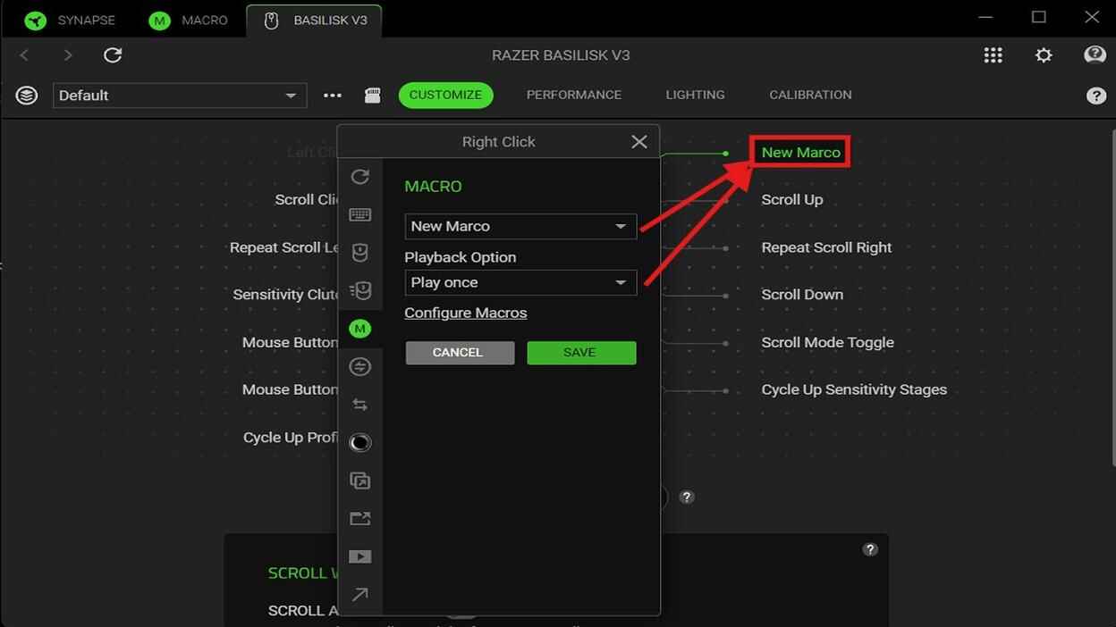Open the Launch Program folder icon
Viewport: 1116px width, 627px height.
359,518
